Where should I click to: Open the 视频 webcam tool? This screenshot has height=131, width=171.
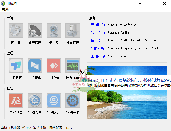click(x=54, y=30)
